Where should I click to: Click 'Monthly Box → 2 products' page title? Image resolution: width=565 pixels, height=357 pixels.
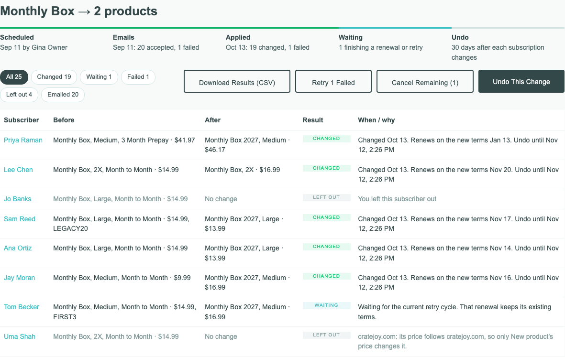tap(78, 11)
